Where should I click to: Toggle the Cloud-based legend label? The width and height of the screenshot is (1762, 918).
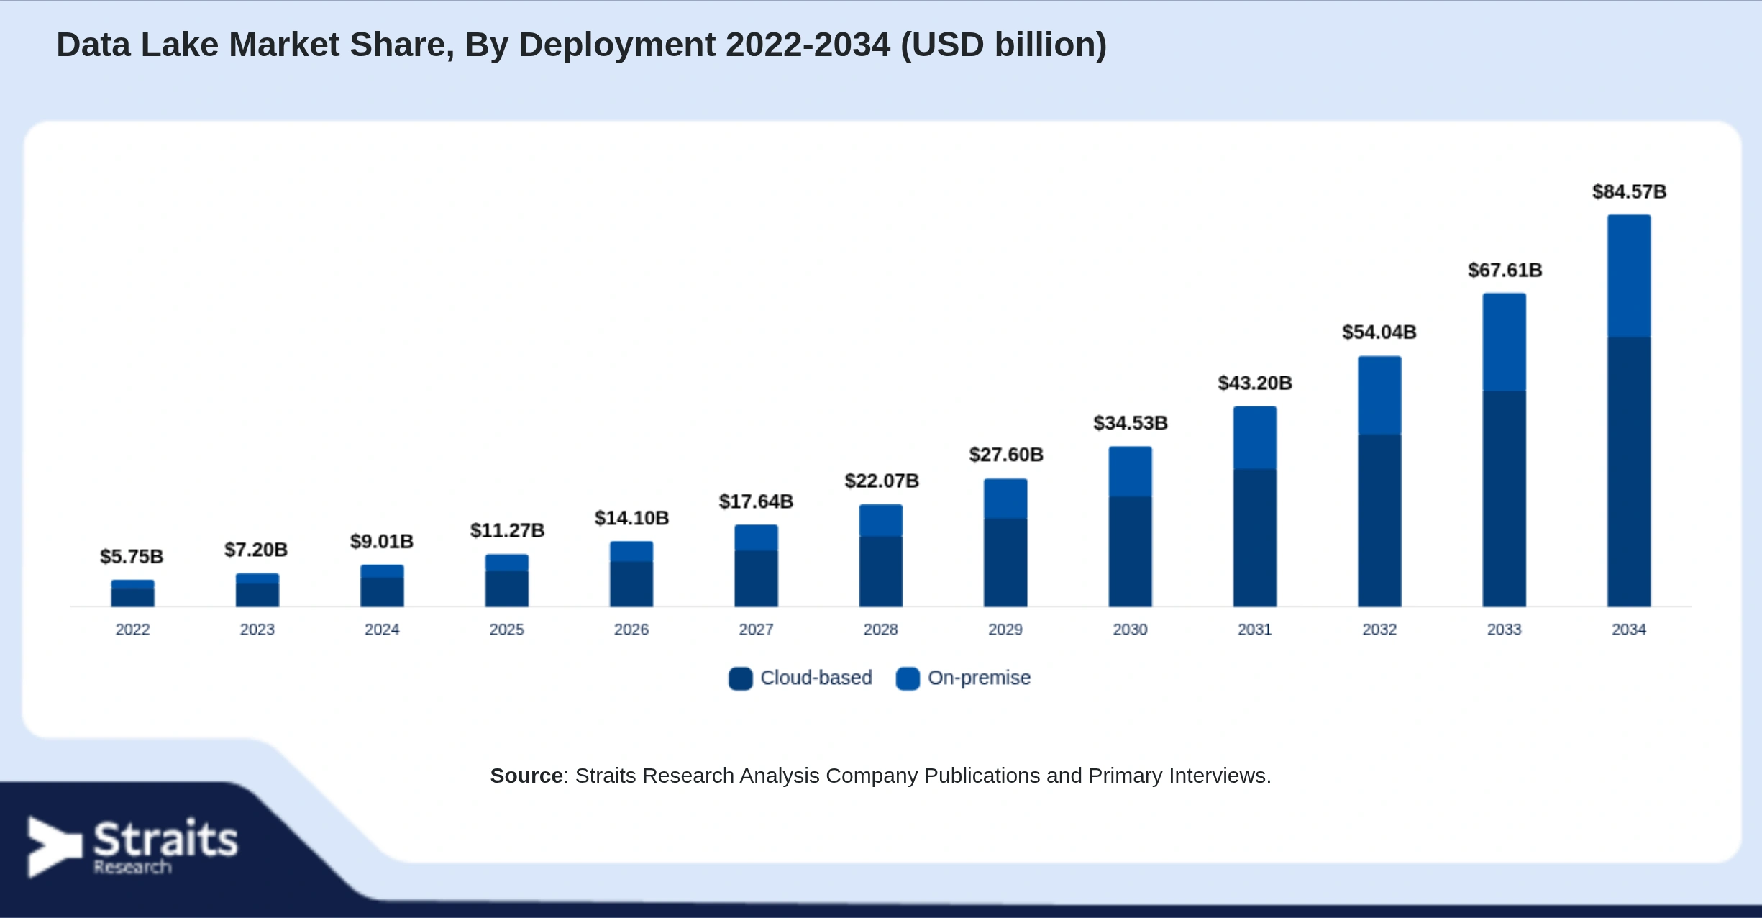(816, 678)
